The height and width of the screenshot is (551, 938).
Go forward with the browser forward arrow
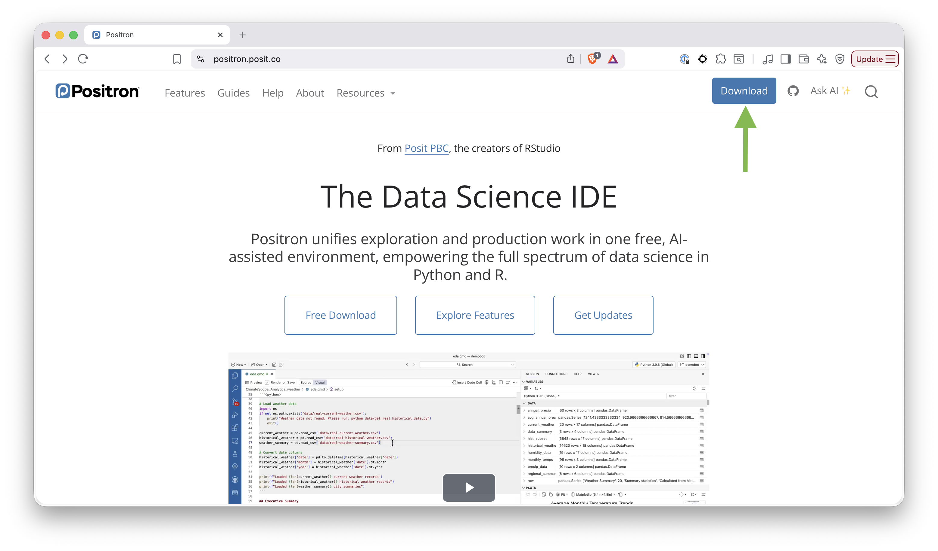(x=65, y=59)
